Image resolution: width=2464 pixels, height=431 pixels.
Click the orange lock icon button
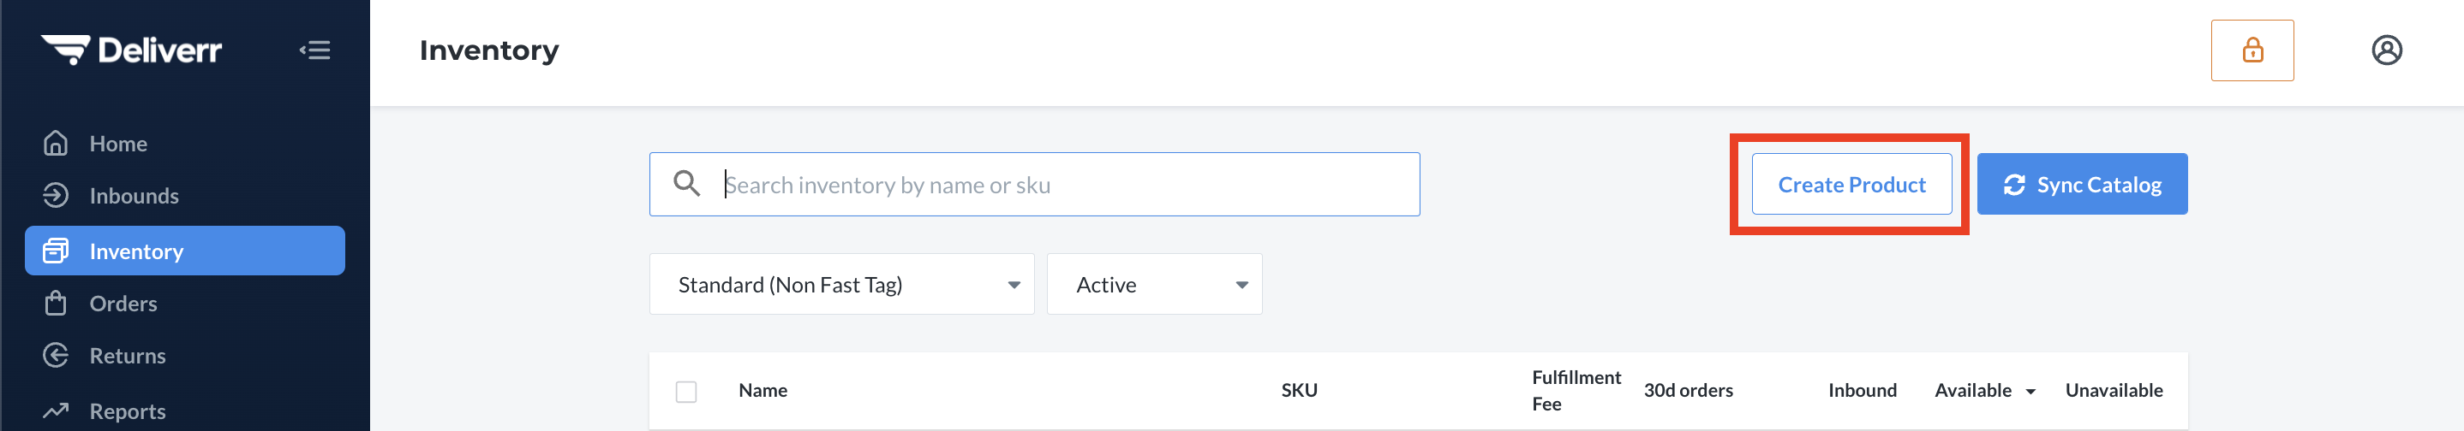point(2252,50)
